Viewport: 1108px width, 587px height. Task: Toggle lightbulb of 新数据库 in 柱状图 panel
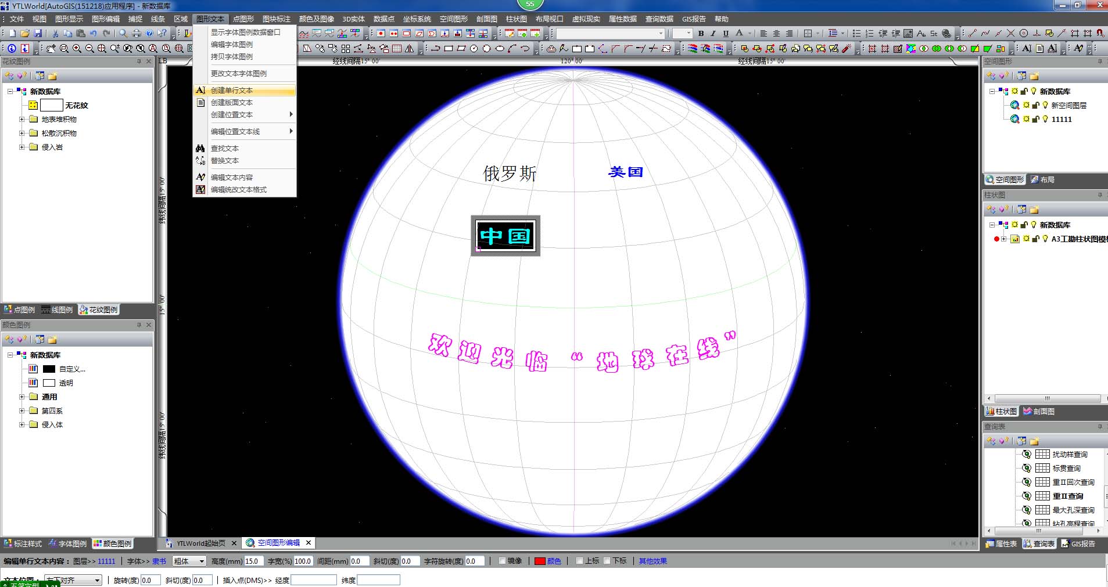click(x=1034, y=225)
